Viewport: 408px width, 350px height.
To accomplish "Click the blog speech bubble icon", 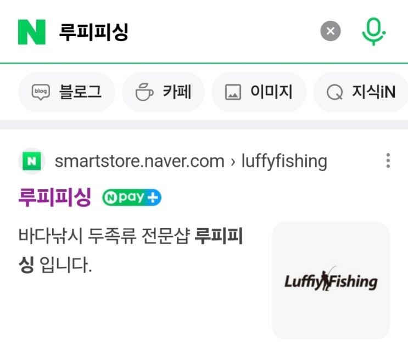I will pos(41,92).
